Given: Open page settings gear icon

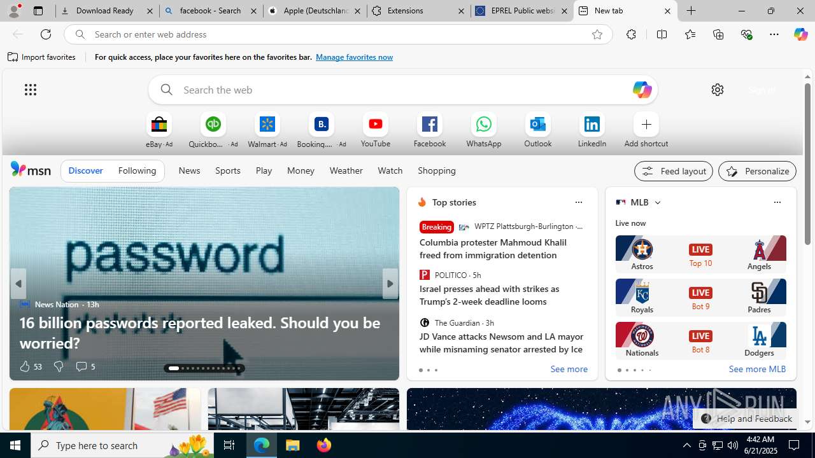Looking at the screenshot, I should [x=718, y=90].
